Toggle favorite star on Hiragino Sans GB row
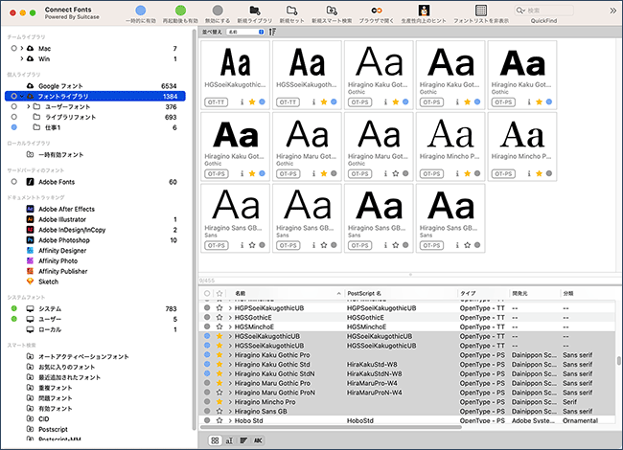The image size is (623, 450). [x=219, y=411]
